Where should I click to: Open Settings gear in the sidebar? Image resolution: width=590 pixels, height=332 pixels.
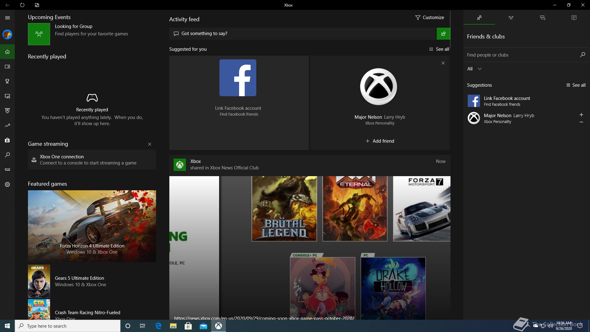pos(7,184)
